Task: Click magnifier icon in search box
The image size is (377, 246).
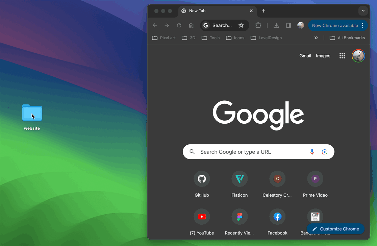Action: tap(192, 152)
